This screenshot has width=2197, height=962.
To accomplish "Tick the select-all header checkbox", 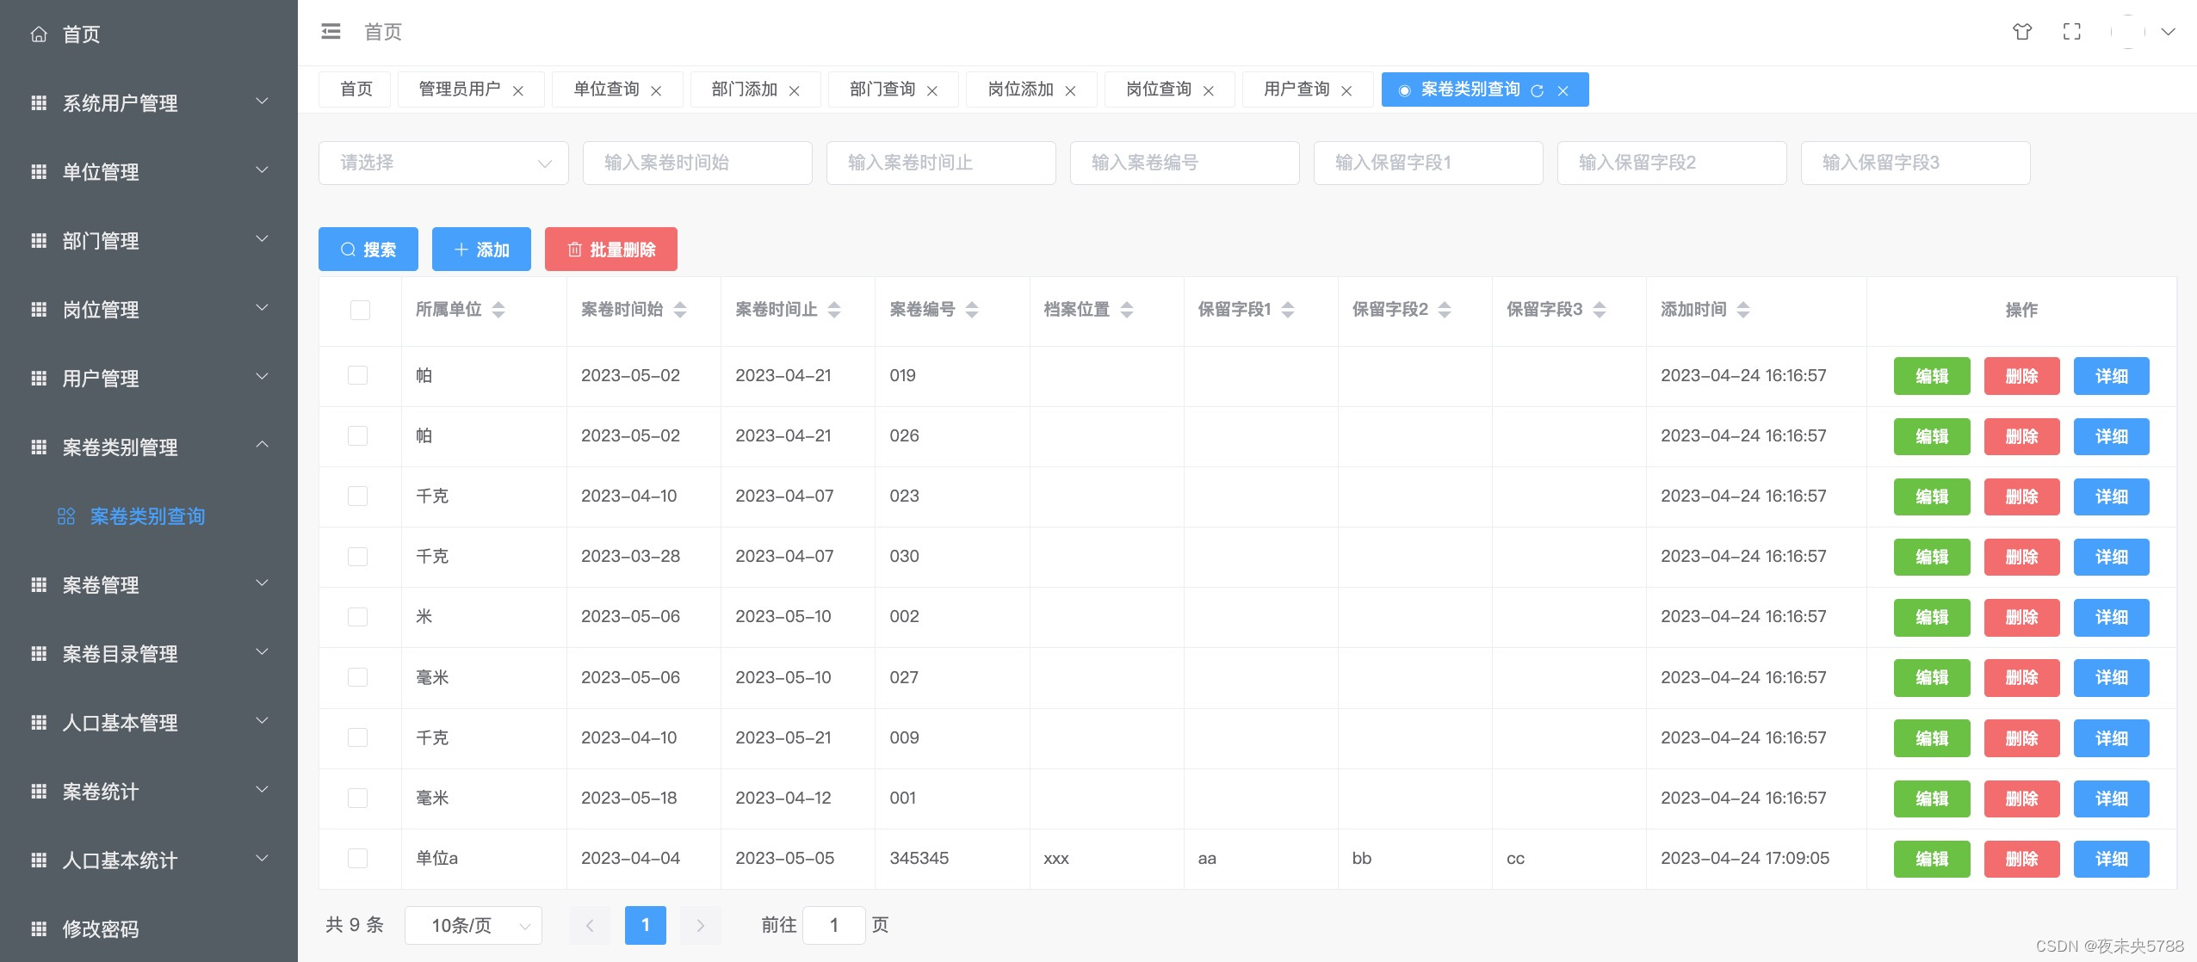I will (x=360, y=310).
